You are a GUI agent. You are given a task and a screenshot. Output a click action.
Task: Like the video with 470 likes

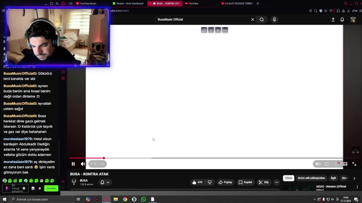(x=197, y=182)
